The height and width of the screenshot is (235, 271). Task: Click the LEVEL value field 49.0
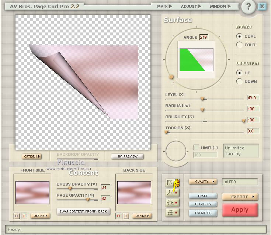(x=253, y=98)
